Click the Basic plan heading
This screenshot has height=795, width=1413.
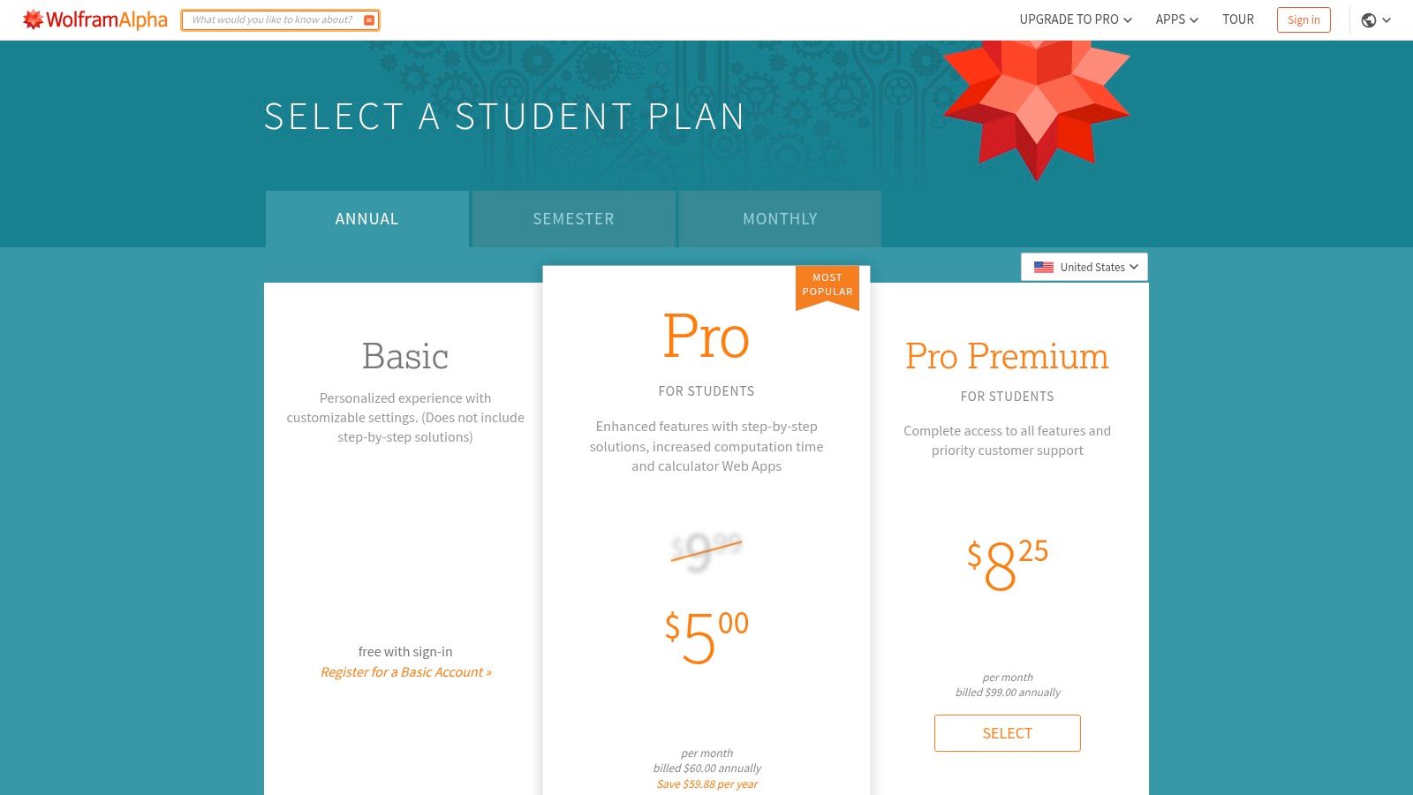click(x=405, y=356)
